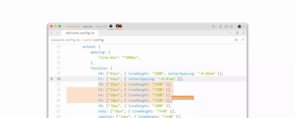Open the user avatar dropdown menu

(241, 26)
